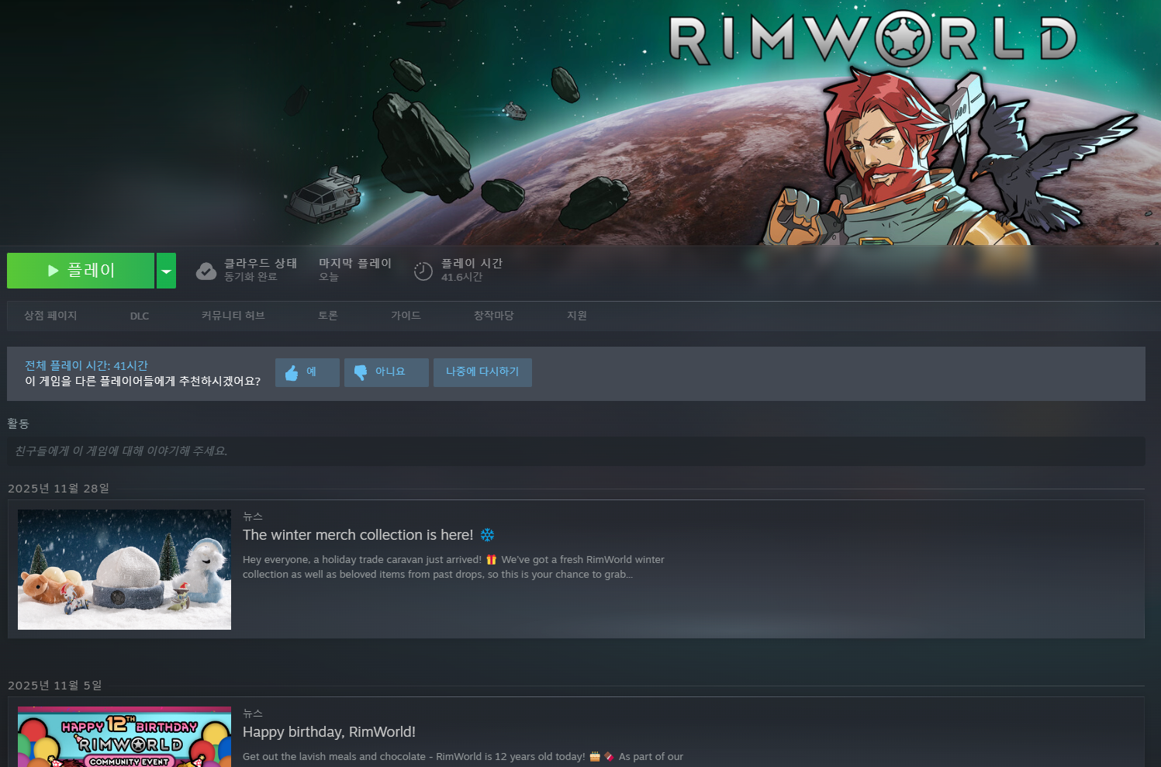This screenshot has height=767, width=1161.
Task: Open "The winter merch collection is here!" headline
Action: click(358, 535)
